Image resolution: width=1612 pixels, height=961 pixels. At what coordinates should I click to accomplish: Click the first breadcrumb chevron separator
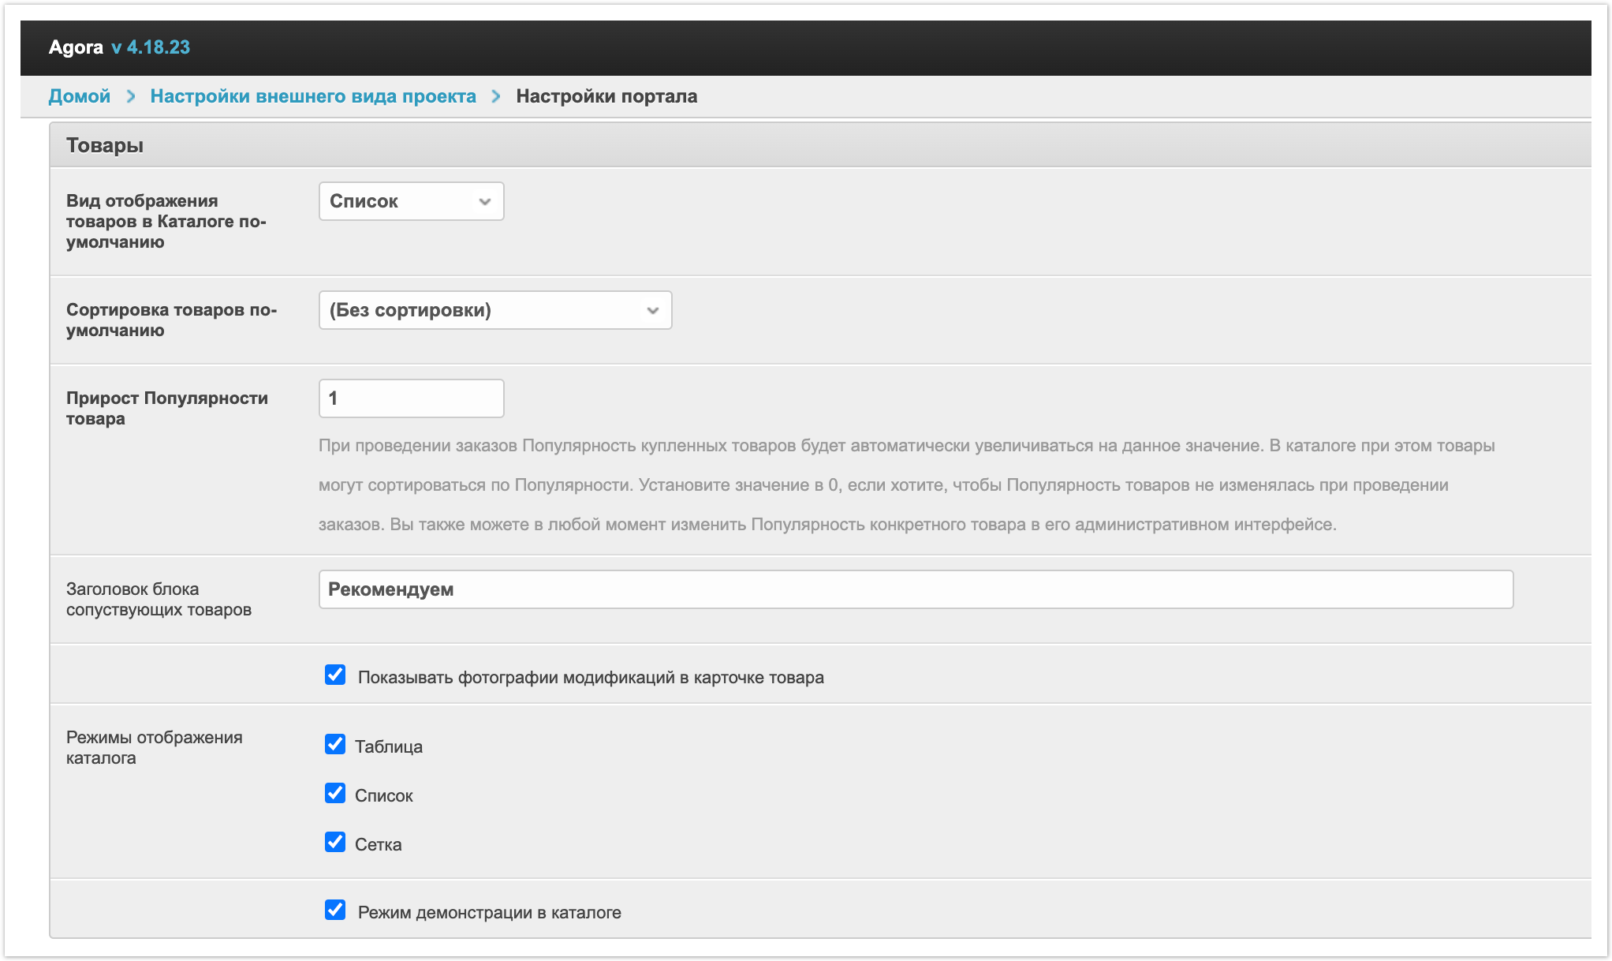[131, 96]
